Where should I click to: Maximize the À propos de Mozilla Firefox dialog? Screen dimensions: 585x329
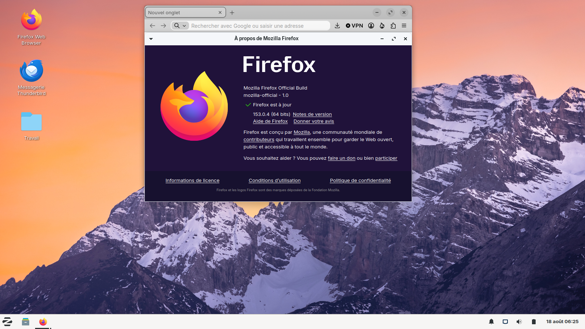[x=394, y=39]
